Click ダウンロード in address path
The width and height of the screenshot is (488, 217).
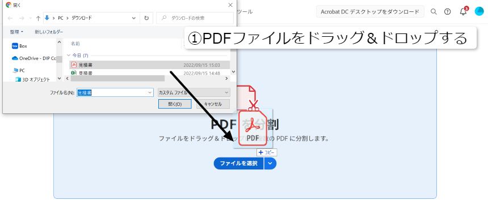coord(82,18)
